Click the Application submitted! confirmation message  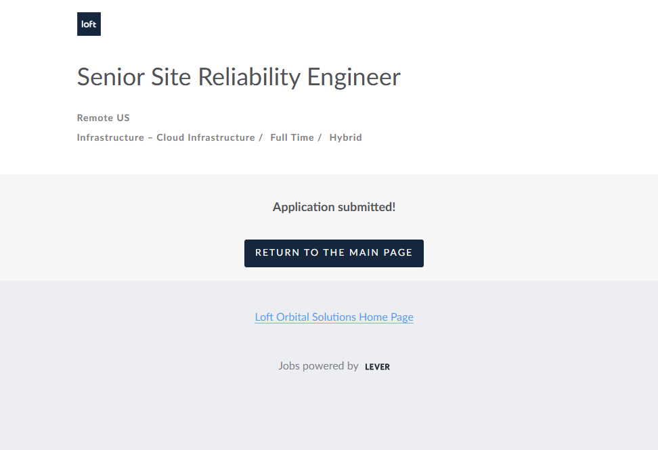(x=334, y=207)
